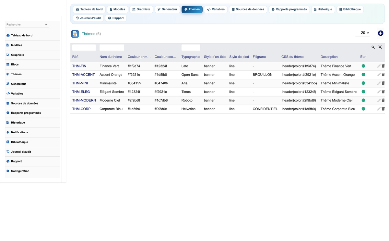Sort by Filigrane column header
Screen dimensions: 389x241
(259, 57)
